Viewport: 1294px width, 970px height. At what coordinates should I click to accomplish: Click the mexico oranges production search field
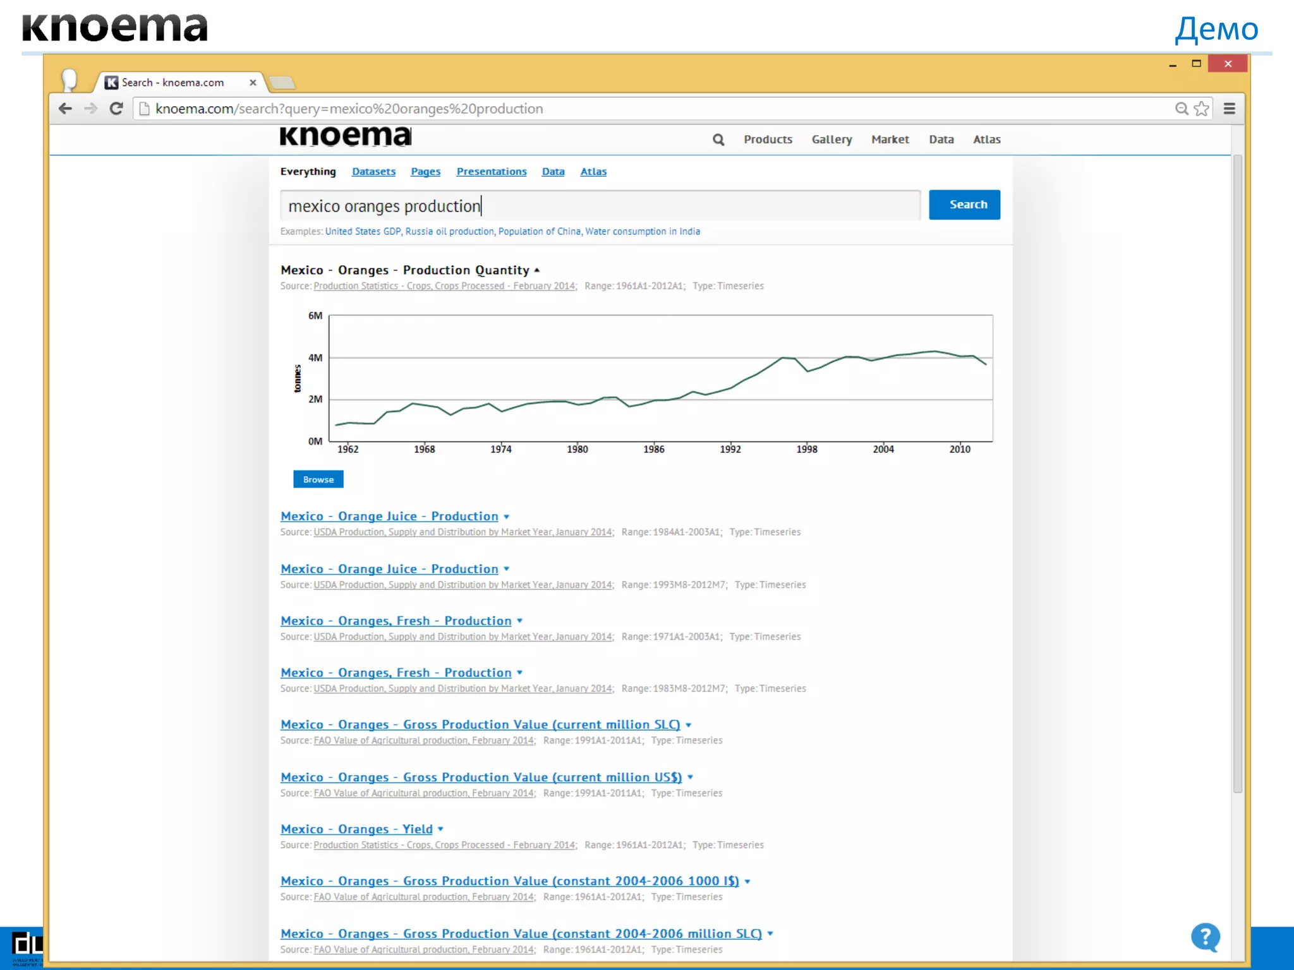coord(600,206)
